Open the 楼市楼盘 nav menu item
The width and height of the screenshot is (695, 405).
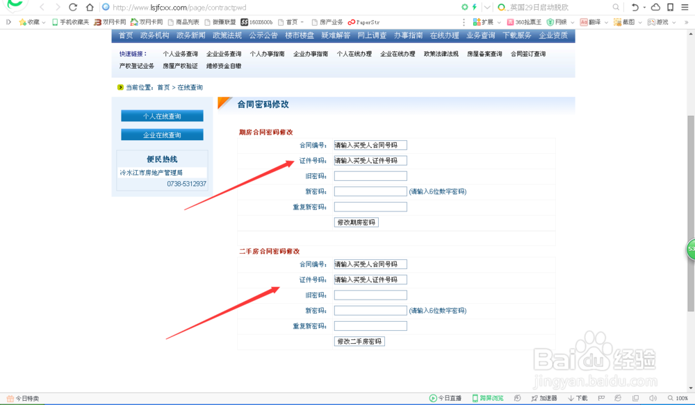[300, 35]
